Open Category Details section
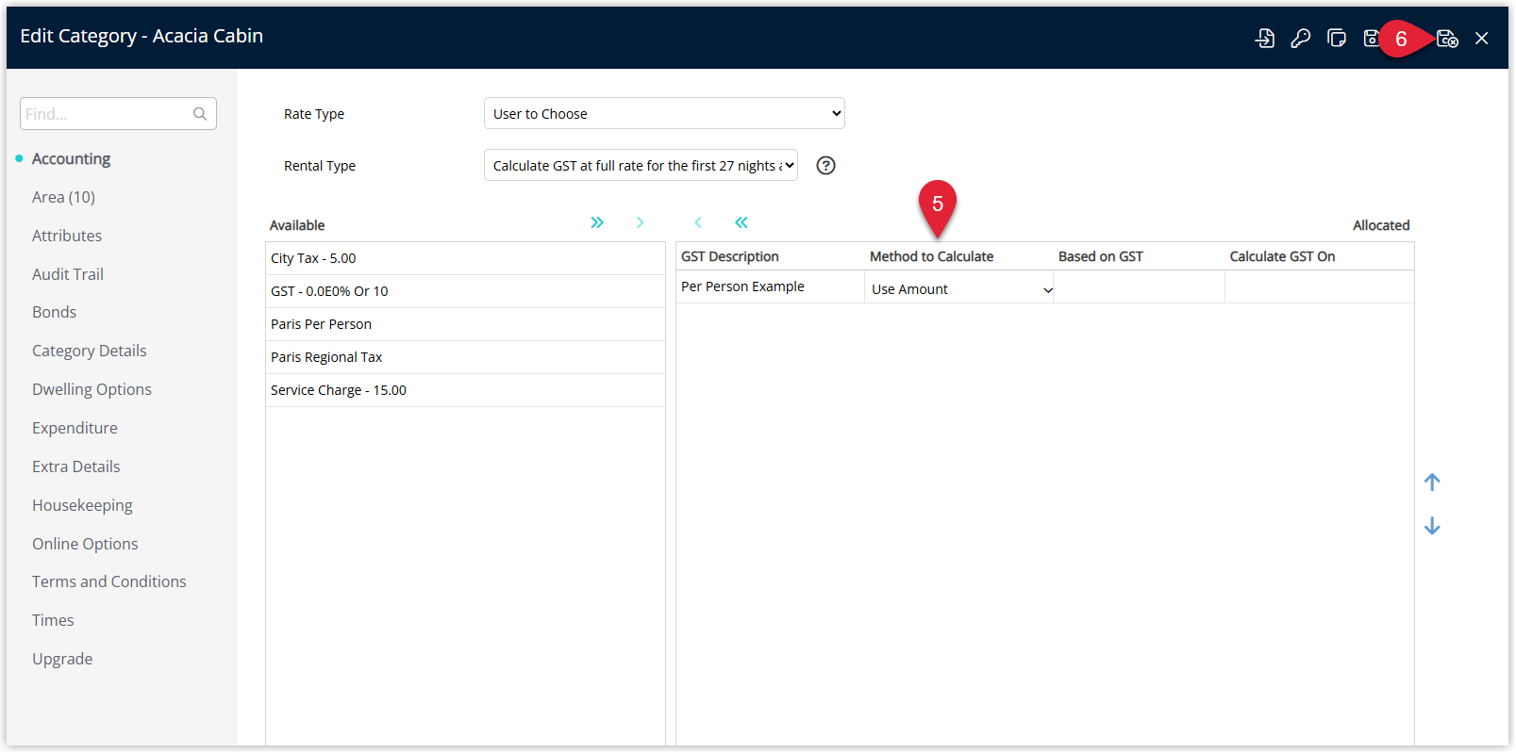Image resolution: width=1516 pixels, height=753 pixels. click(90, 351)
